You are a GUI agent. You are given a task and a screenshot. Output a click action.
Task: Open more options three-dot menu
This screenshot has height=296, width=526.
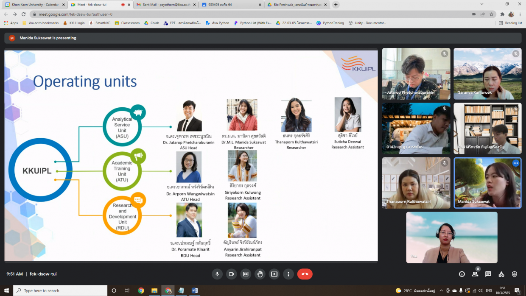288,274
